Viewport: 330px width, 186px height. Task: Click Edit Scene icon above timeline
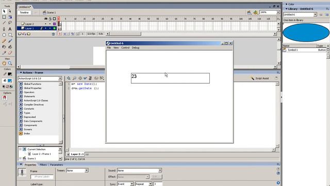(249, 12)
